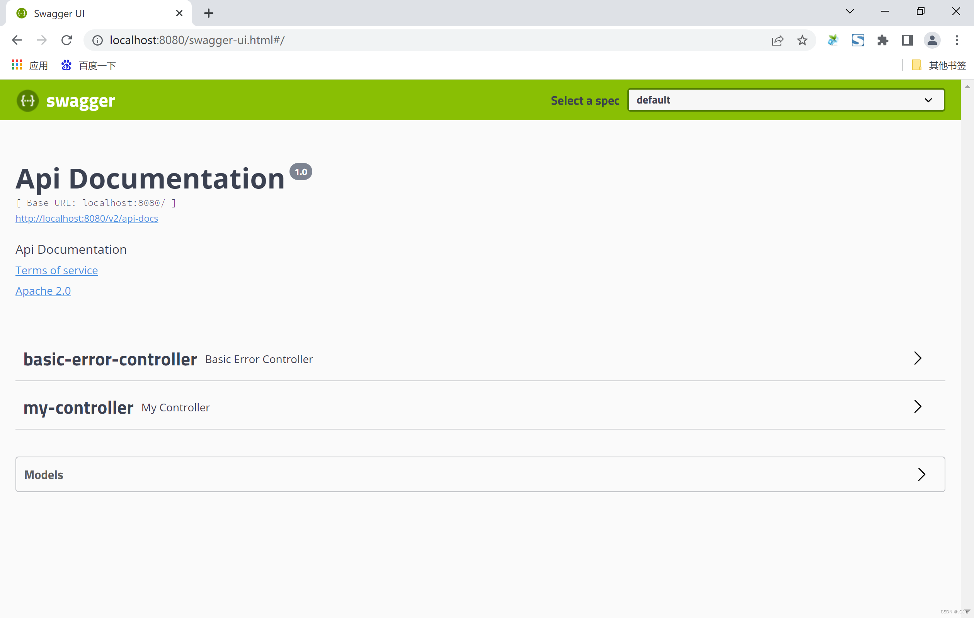Open the 百度一下 bookmark
The height and width of the screenshot is (618, 974).
pos(89,65)
